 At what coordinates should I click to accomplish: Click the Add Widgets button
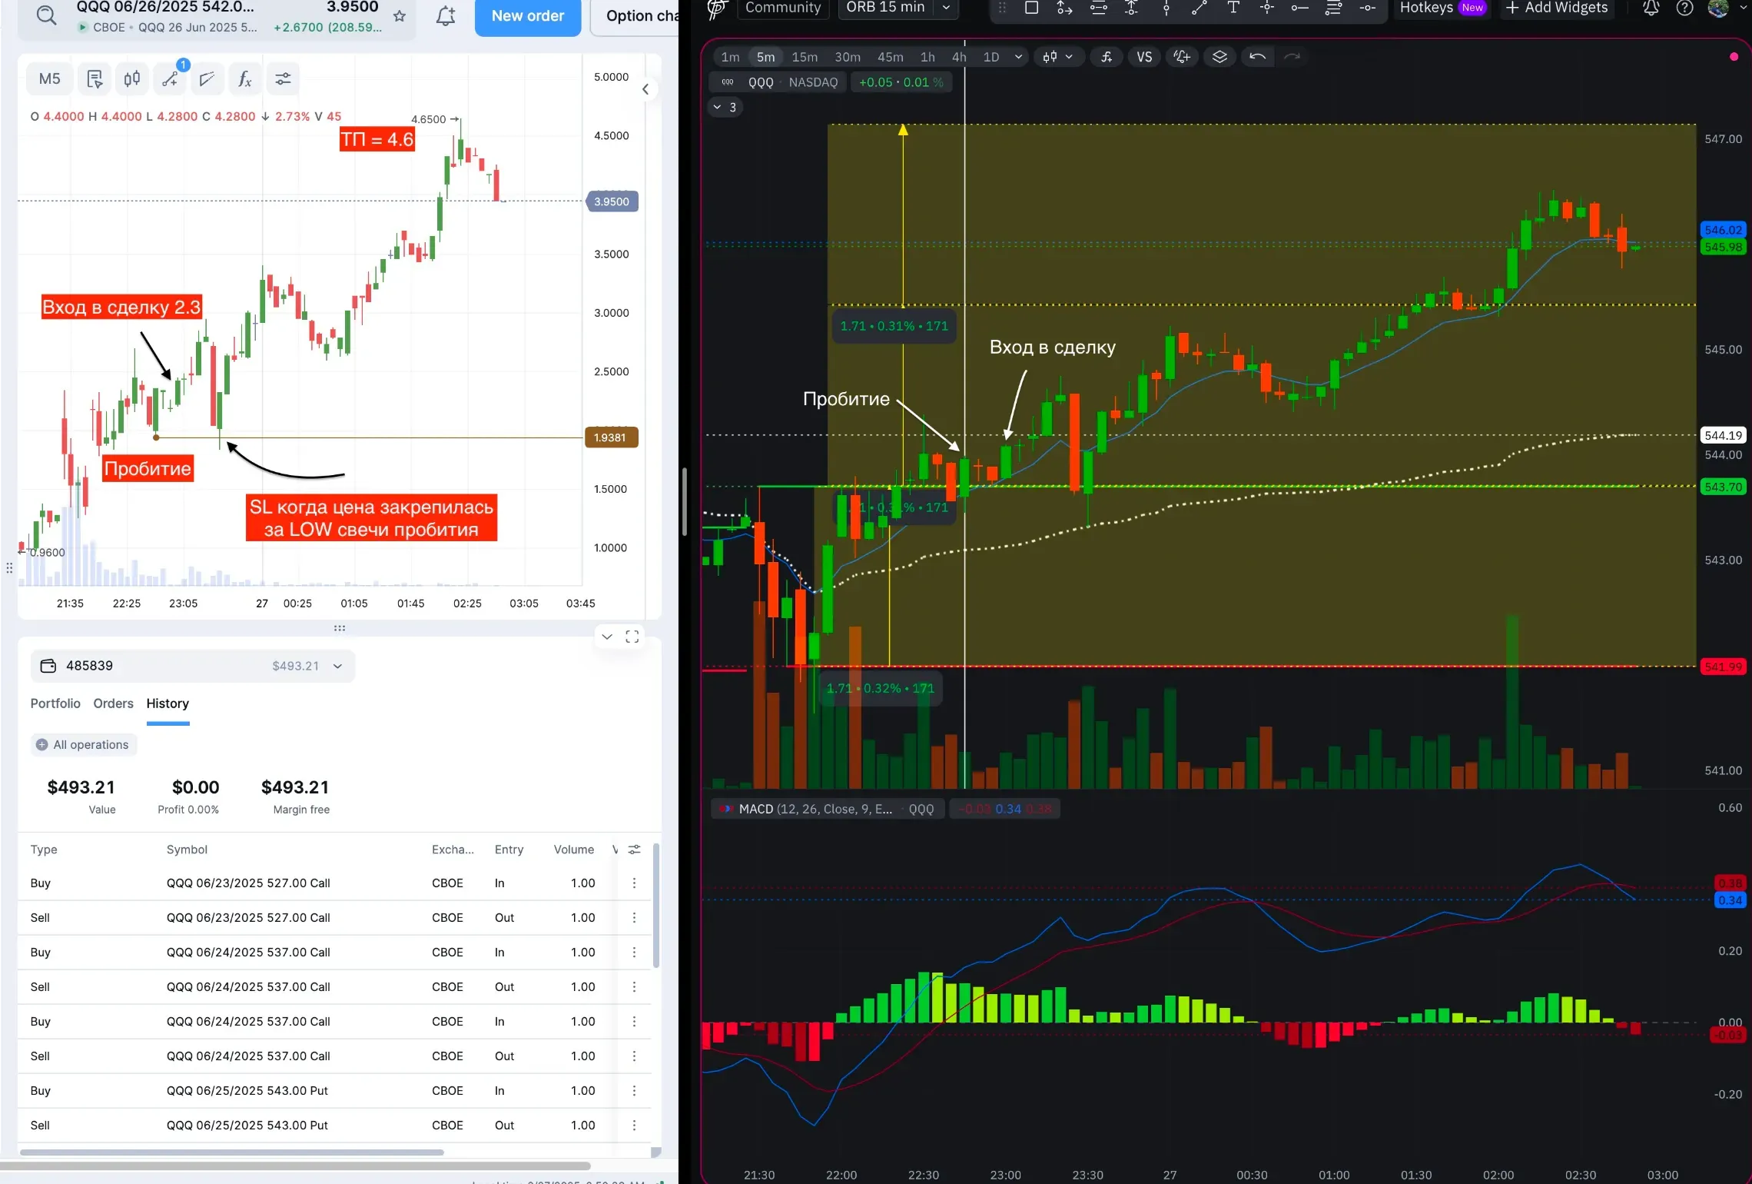click(x=1557, y=8)
